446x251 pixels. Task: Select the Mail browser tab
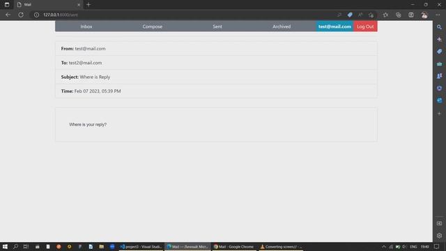pos(48,5)
